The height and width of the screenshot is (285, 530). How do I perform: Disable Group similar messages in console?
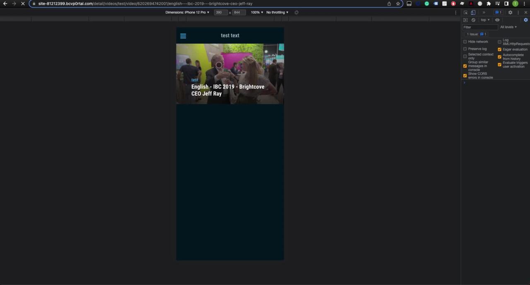pyautogui.click(x=465, y=66)
